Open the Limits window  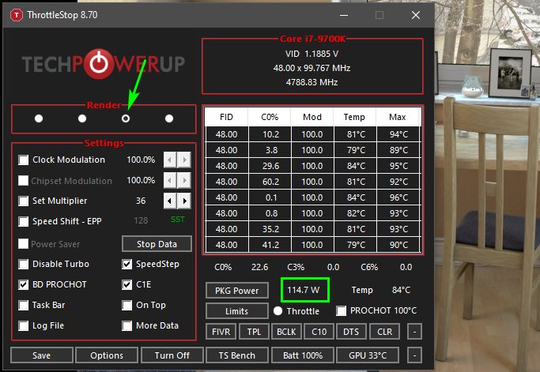[237, 311]
